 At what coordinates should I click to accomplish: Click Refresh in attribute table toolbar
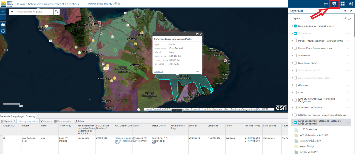coord(80,121)
